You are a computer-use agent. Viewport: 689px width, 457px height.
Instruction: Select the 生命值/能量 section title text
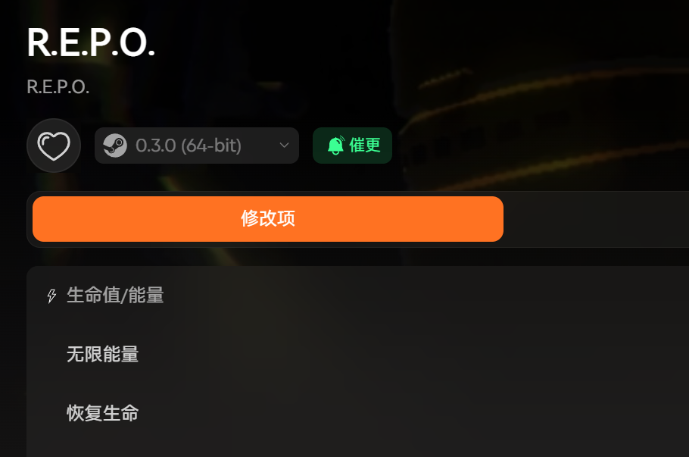[x=115, y=295]
